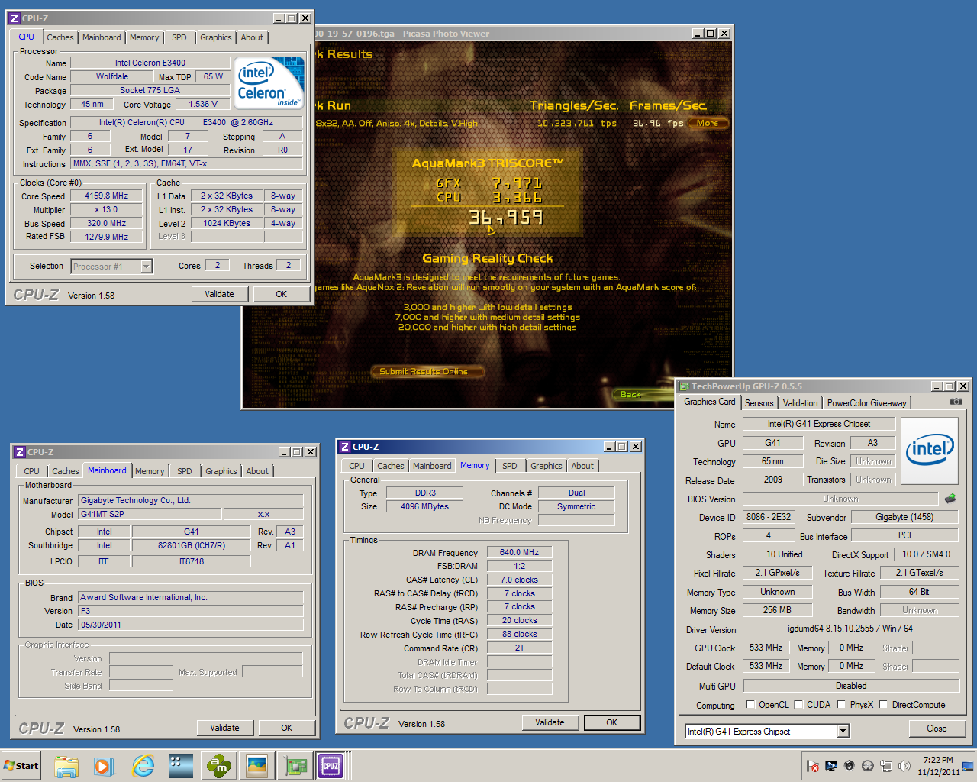
Task: Select Validation tab in GPU-Z
Action: [800, 403]
